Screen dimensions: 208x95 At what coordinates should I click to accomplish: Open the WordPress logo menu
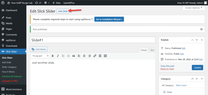tap(3, 3)
